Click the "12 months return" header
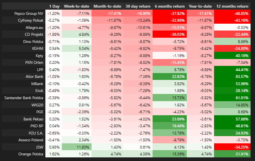 [x=232, y=6]
